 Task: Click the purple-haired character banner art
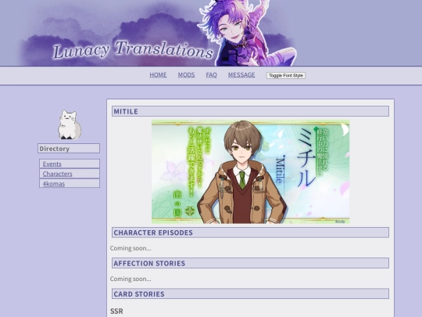pyautogui.click(x=246, y=33)
